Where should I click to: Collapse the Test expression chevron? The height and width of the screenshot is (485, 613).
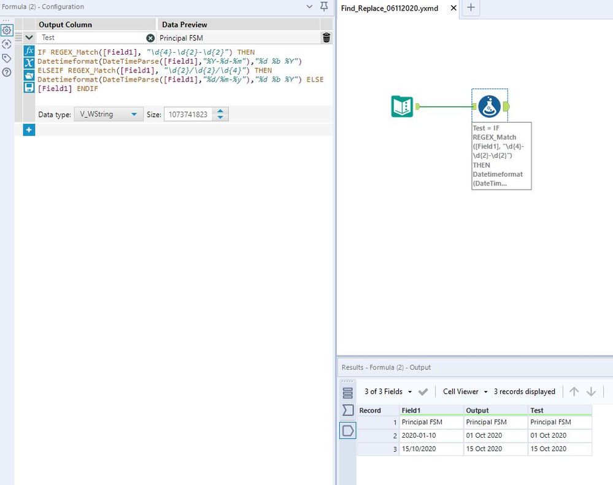click(29, 38)
